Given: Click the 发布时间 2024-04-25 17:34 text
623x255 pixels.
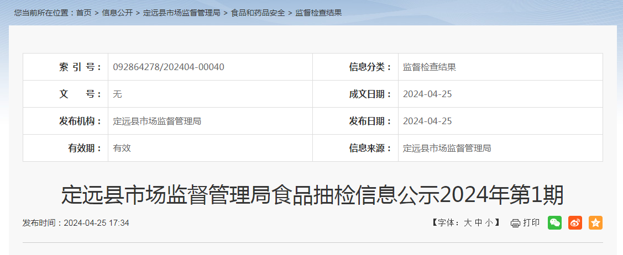Looking at the screenshot, I should pos(76,223).
